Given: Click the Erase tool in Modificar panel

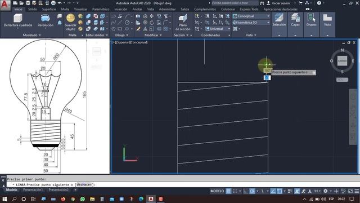Looking at the screenshot, I should coord(138,29).
